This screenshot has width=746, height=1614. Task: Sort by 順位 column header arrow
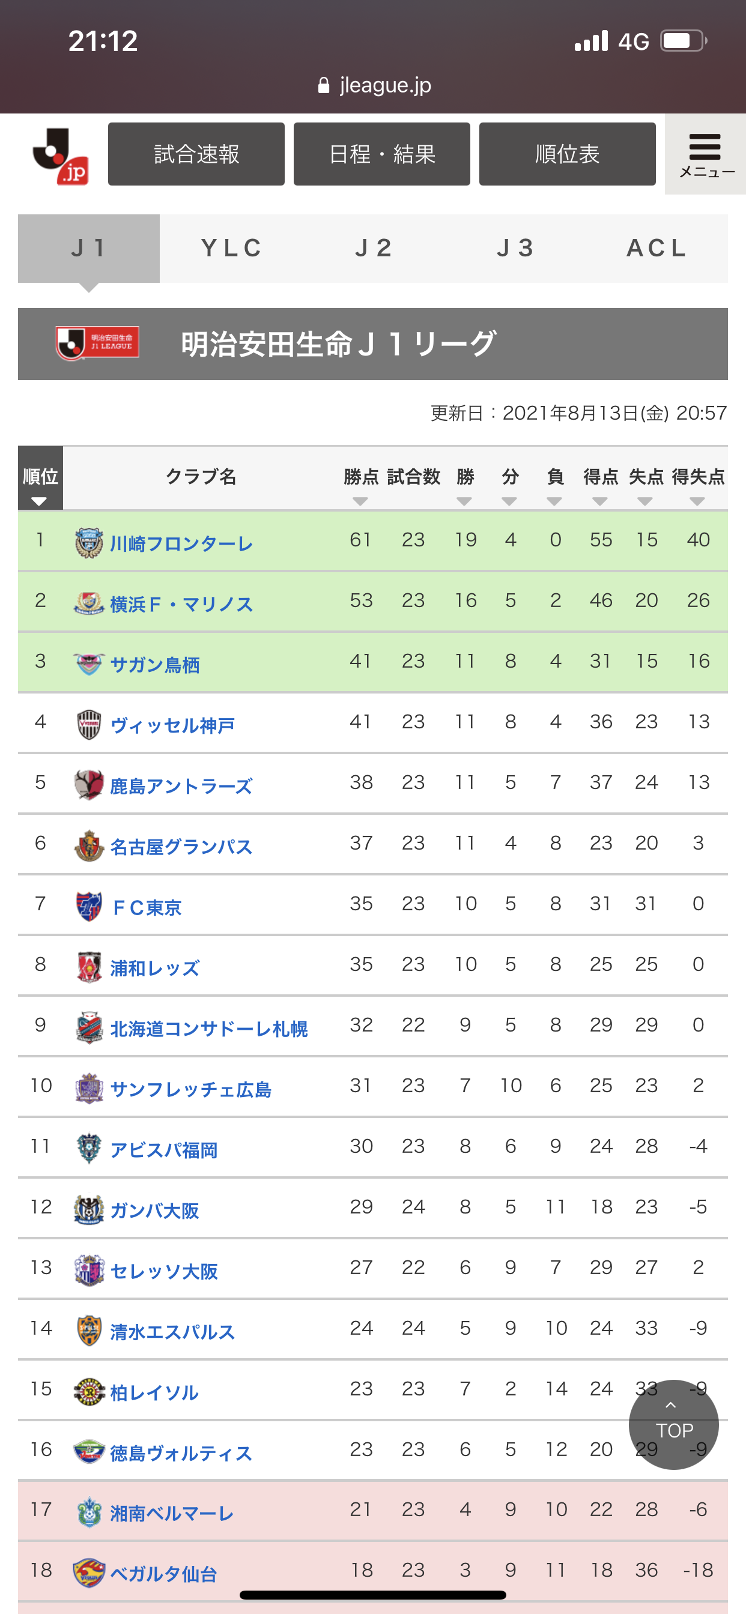tap(40, 501)
